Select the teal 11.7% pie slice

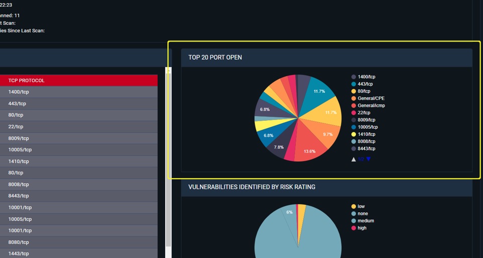coord(317,94)
